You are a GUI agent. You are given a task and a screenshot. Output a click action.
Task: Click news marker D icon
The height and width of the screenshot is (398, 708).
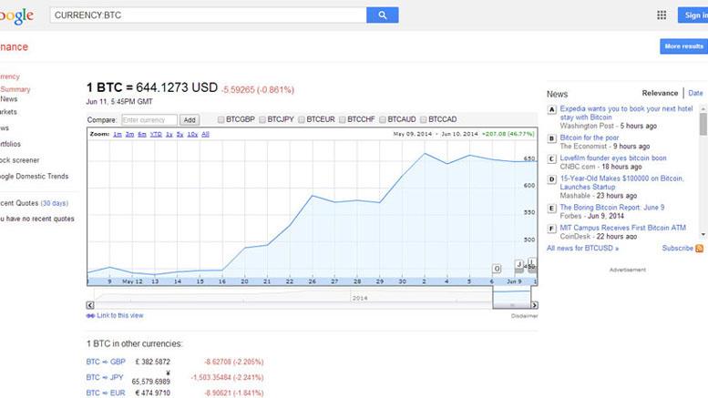coord(551,179)
